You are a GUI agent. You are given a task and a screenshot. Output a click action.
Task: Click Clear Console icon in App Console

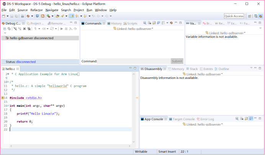(242, 119)
